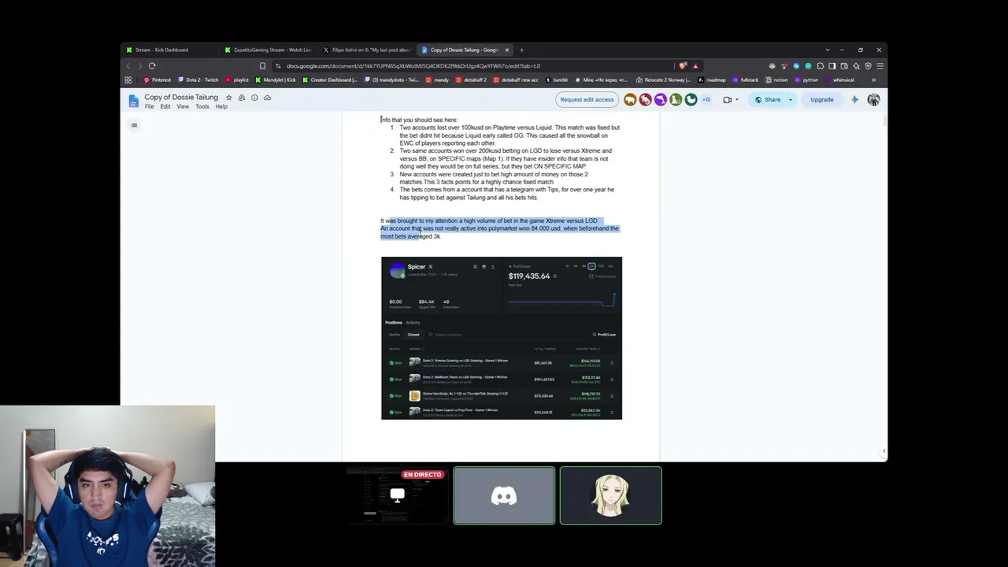This screenshot has height=567, width=1008.
Task: Select the Discord tile in the bottom strip
Action: click(x=504, y=495)
